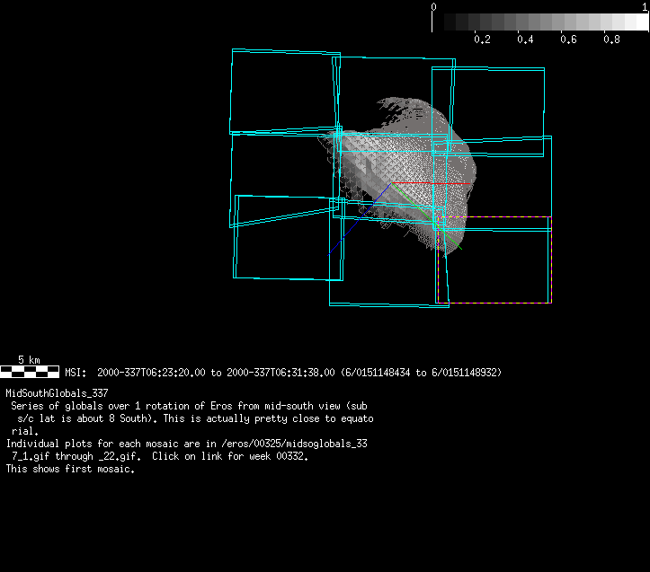Click the "5 km" scale label
Image resolution: width=650 pixels, height=572 pixels.
pos(29,359)
